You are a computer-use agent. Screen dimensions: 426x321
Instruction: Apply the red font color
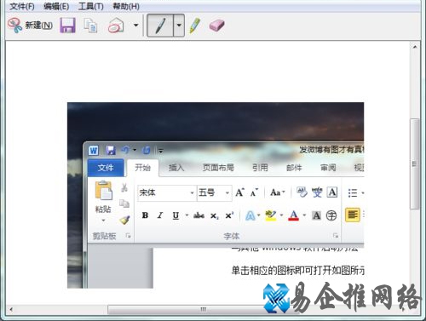(294, 215)
